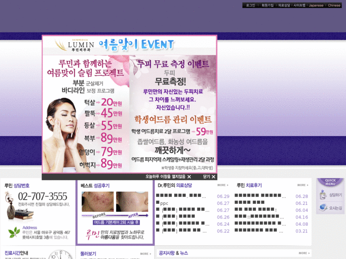Click the 턱살 20만원 price row
This screenshot has width=346, height=259.
(103, 103)
